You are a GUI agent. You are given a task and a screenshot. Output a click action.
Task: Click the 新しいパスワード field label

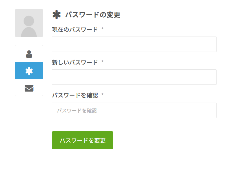tap(75, 62)
